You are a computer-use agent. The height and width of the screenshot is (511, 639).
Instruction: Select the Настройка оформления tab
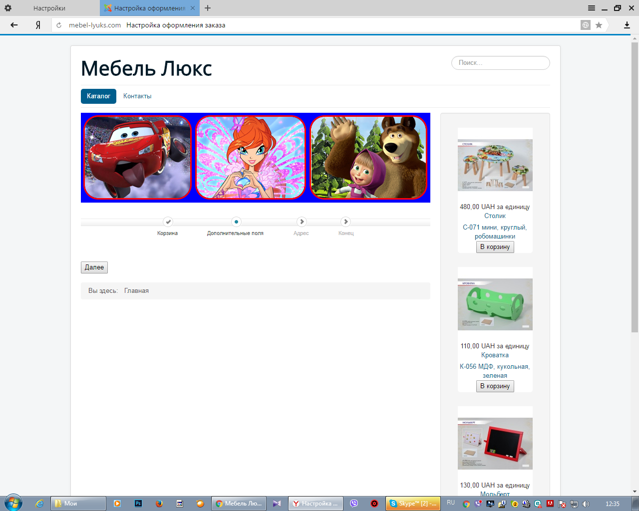pyautogui.click(x=149, y=8)
